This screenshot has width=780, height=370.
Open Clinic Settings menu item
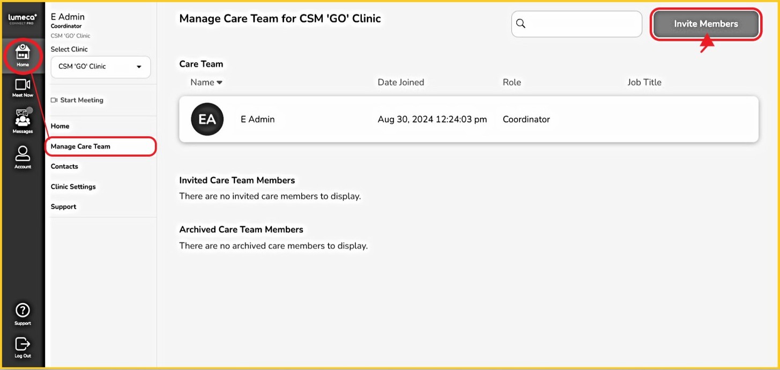[x=73, y=187]
